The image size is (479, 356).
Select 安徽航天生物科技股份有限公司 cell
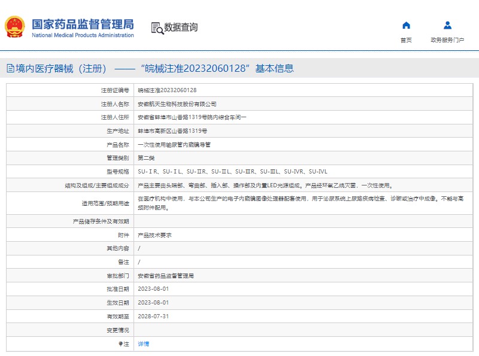[177, 104]
